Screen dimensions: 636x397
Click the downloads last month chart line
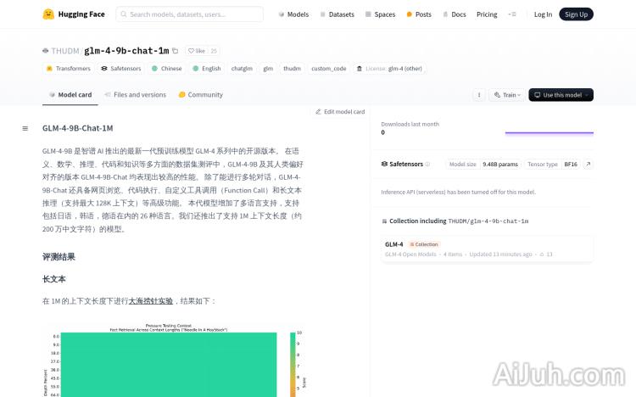tap(549, 132)
